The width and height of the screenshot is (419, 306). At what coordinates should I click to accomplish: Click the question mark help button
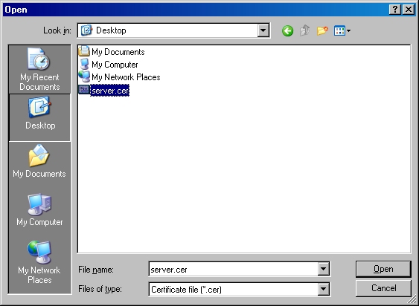[x=395, y=10]
